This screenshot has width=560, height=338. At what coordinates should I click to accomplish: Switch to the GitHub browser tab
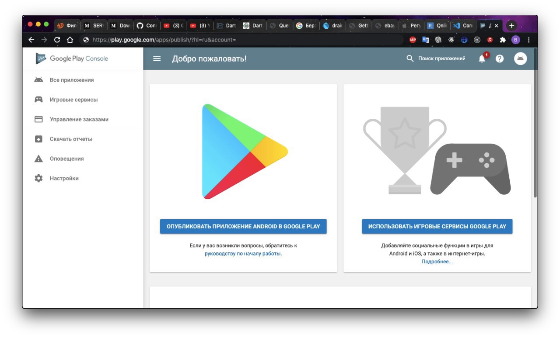pos(147,26)
